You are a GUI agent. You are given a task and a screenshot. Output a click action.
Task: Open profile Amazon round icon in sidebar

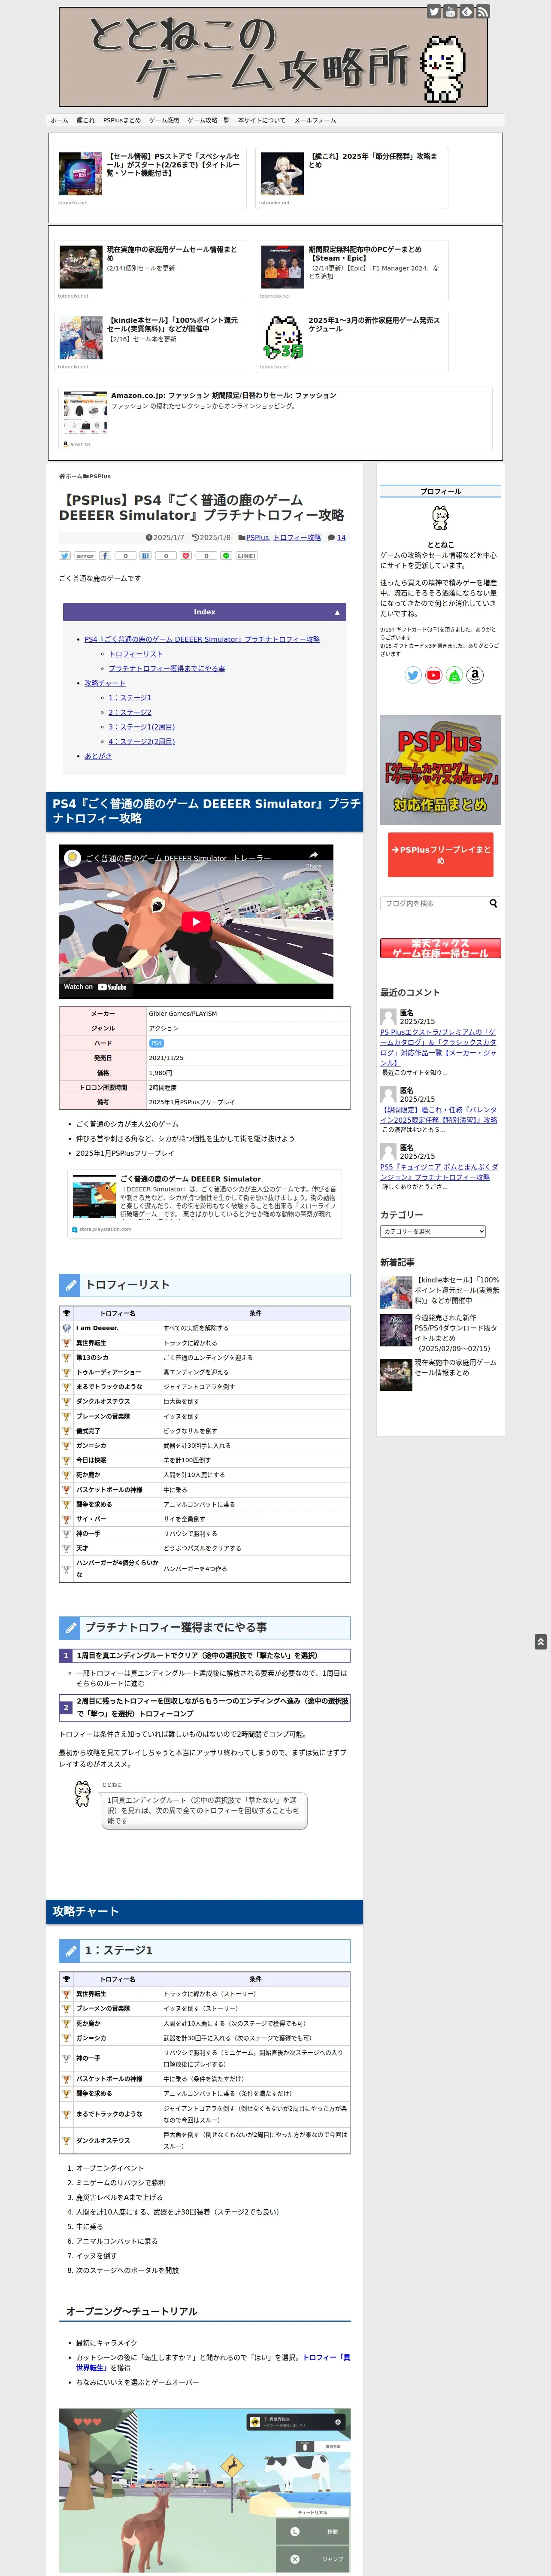point(475,675)
